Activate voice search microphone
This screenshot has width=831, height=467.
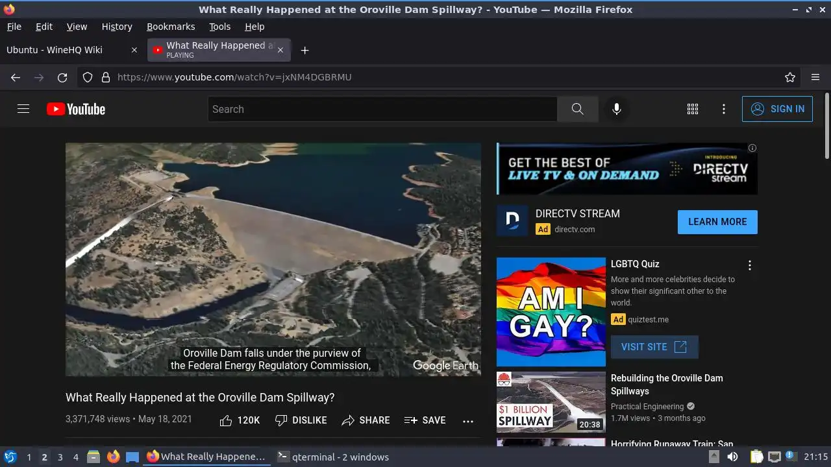pos(617,109)
